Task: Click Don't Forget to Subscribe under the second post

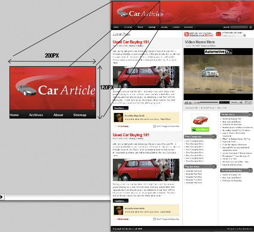Action: pyautogui.click(x=168, y=219)
